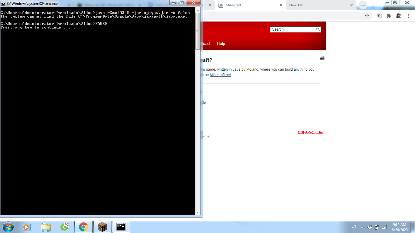Image resolution: width=415 pixels, height=233 pixels.
Task: Minimize the cmd.exe window
Action: pyautogui.click(x=174, y=3)
